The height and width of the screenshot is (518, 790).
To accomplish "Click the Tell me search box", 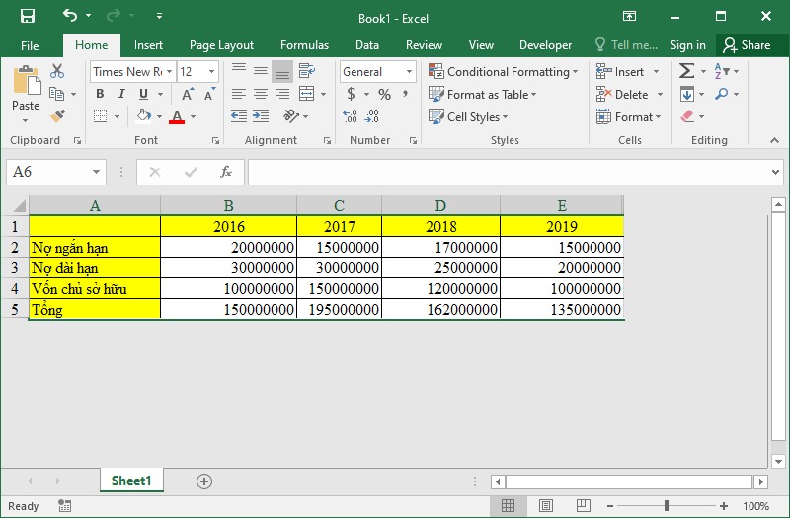I will 626,45.
